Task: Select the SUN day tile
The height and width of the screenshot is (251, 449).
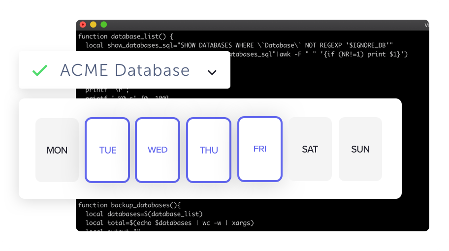Action: point(360,149)
